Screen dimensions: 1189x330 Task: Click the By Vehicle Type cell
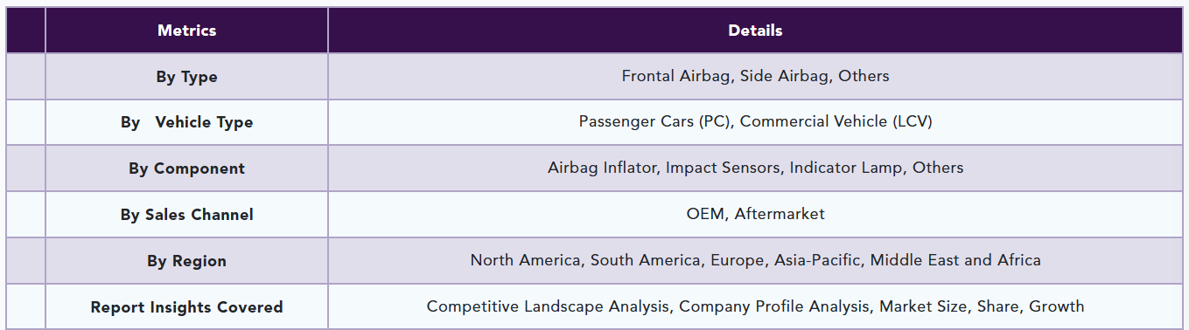(186, 122)
